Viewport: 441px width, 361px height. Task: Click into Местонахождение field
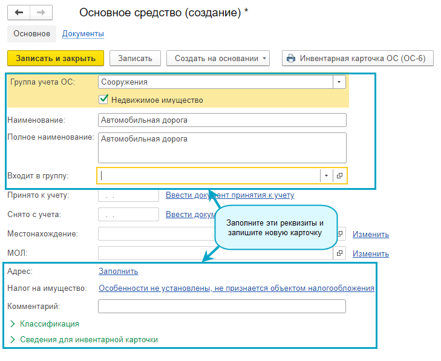pyautogui.click(x=157, y=234)
